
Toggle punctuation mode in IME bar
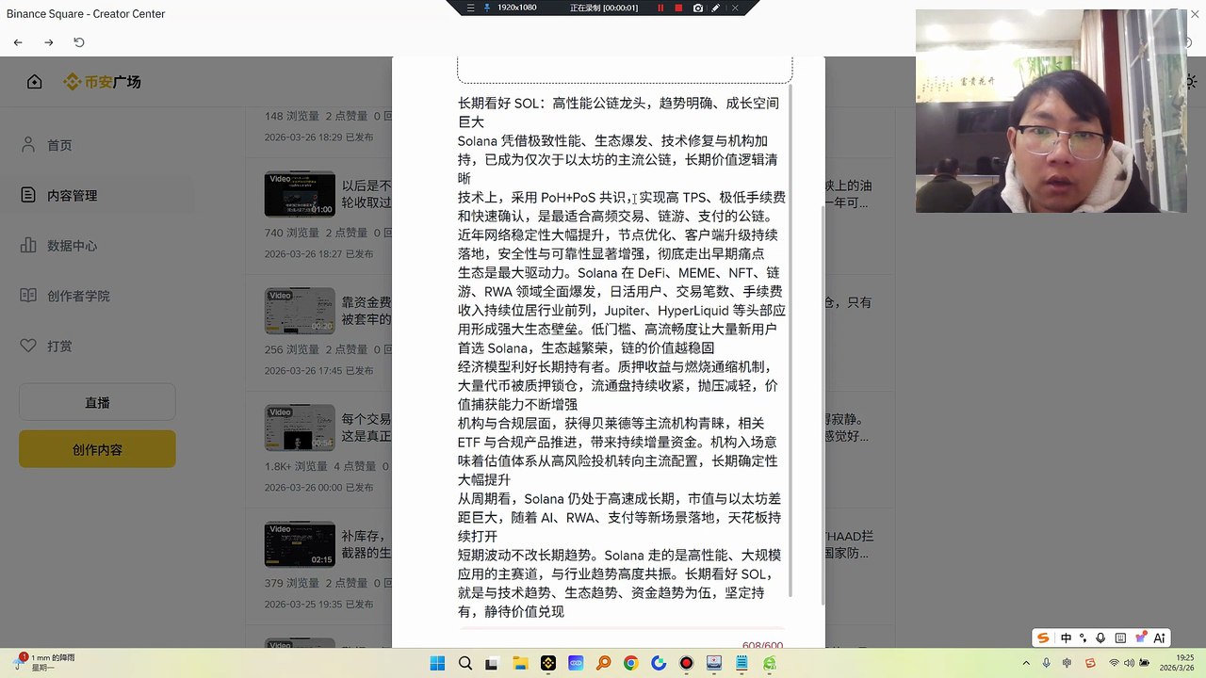point(1084,638)
